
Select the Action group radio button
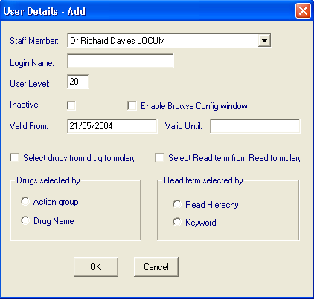coord(25,201)
